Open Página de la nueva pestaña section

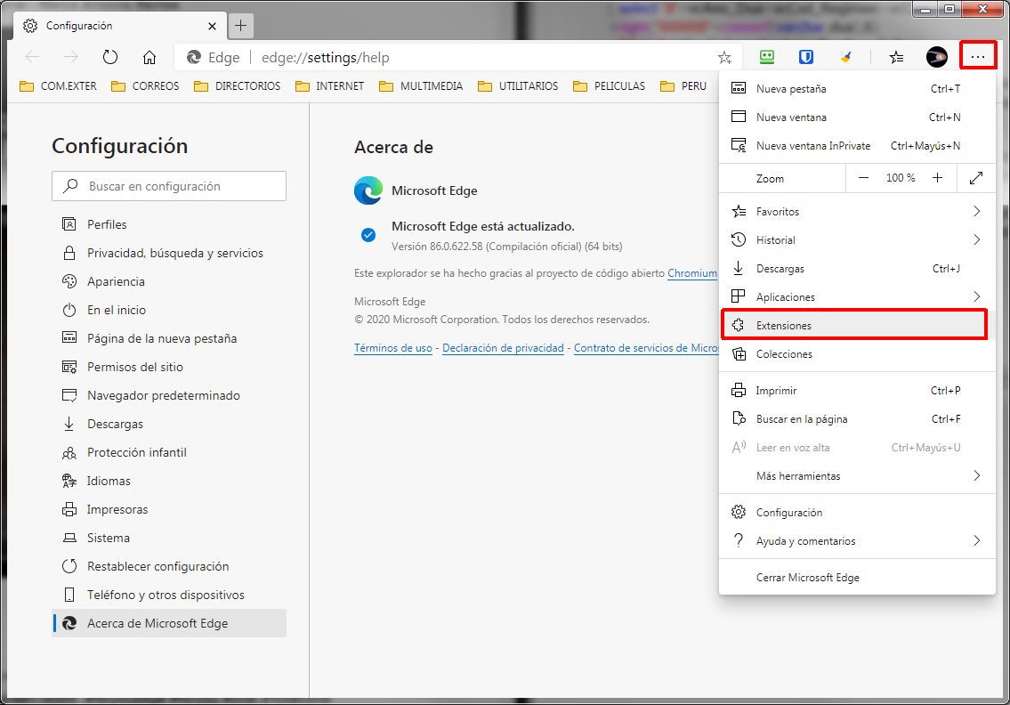click(169, 338)
